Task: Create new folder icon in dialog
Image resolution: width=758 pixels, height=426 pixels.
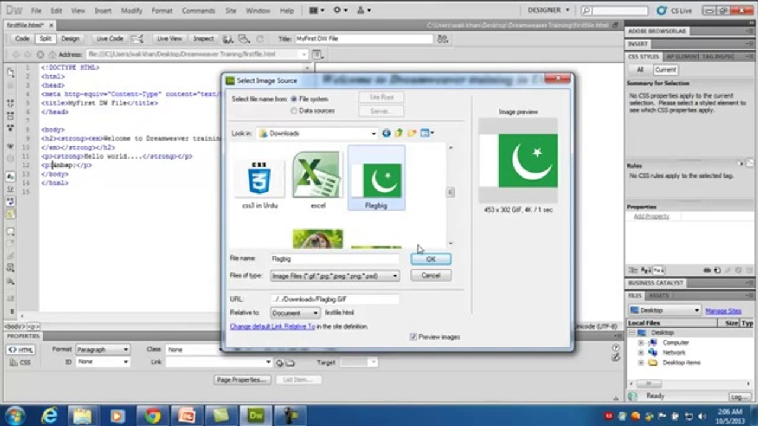Action: coord(412,133)
